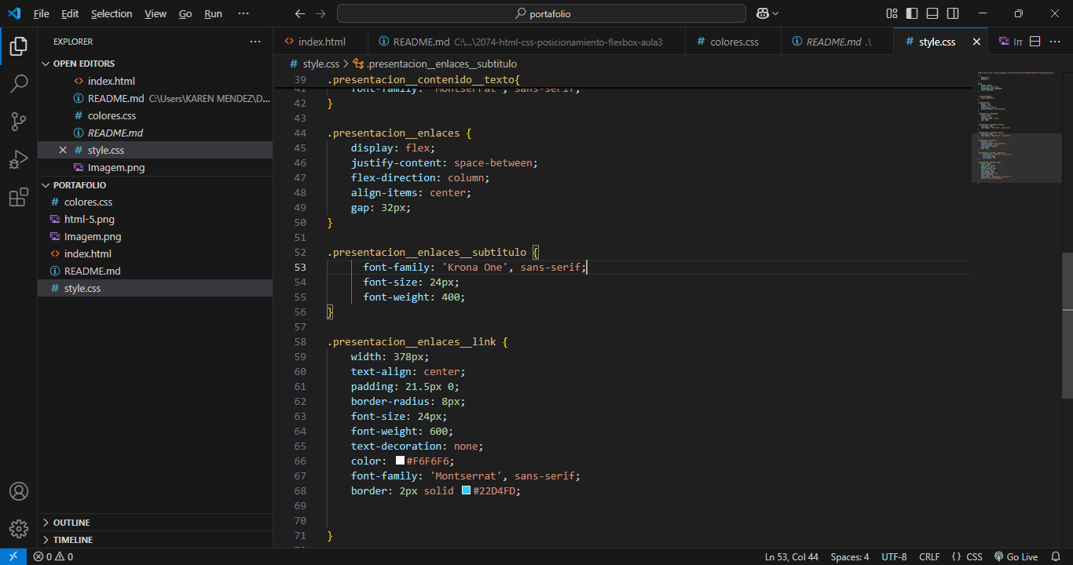
Task: Collapse the Open Editors section
Action: click(155, 64)
